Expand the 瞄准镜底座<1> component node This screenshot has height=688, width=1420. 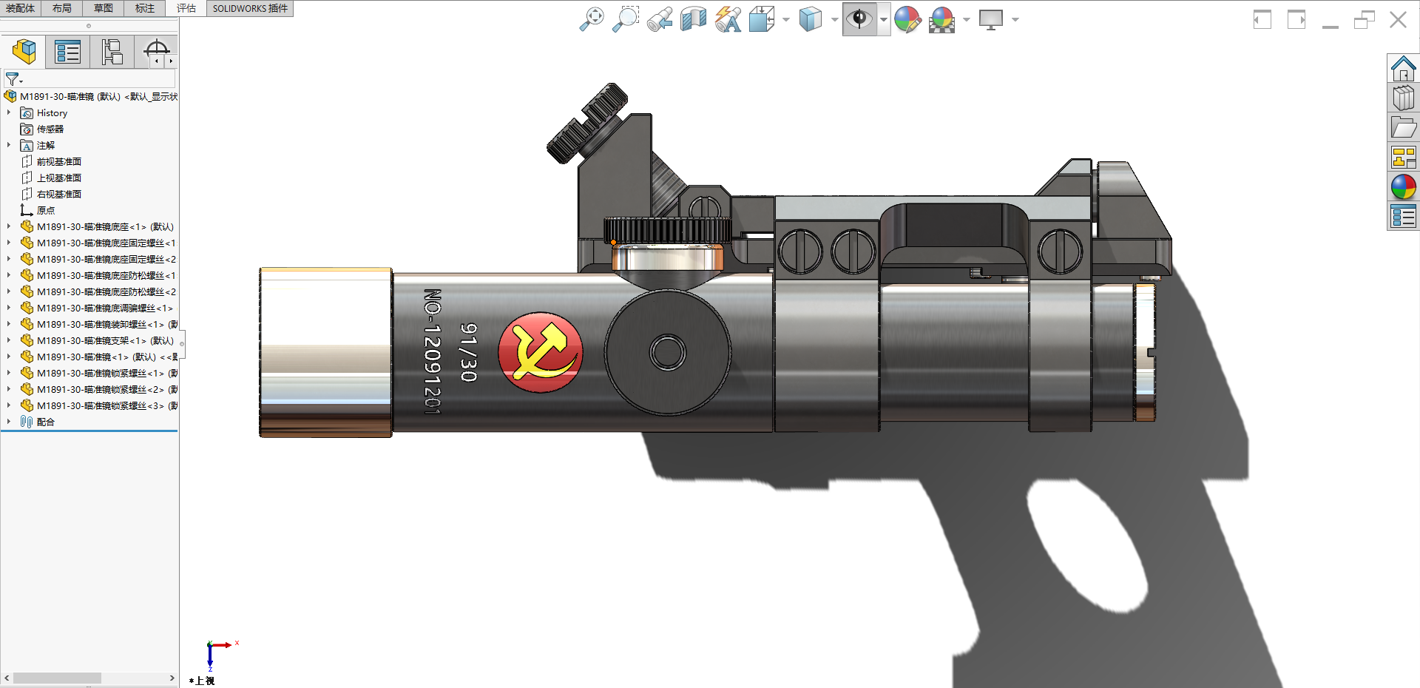pyautogui.click(x=9, y=227)
